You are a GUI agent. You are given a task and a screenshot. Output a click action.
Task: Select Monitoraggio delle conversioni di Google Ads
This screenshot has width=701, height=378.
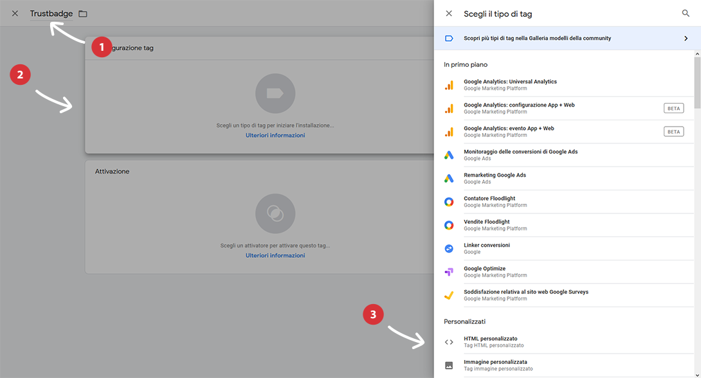[569, 155]
